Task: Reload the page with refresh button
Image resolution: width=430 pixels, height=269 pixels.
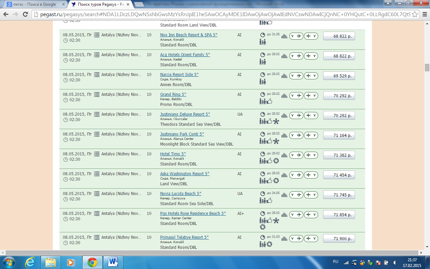Action: coord(25,14)
